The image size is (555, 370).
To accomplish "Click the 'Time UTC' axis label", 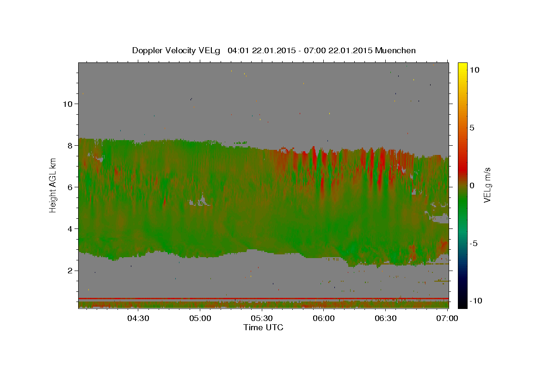I will [263, 327].
